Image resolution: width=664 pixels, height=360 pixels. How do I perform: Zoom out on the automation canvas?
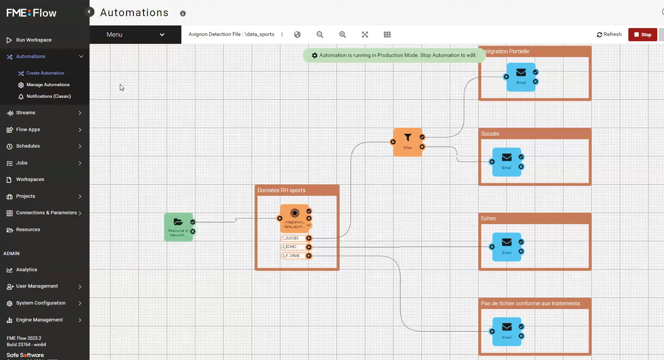point(320,34)
